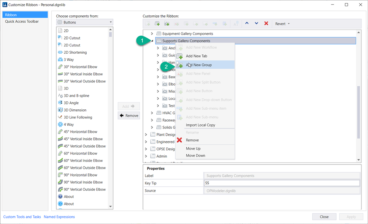
Task: Select the 2D Cutout icon in list
Action: [x=60, y=38]
